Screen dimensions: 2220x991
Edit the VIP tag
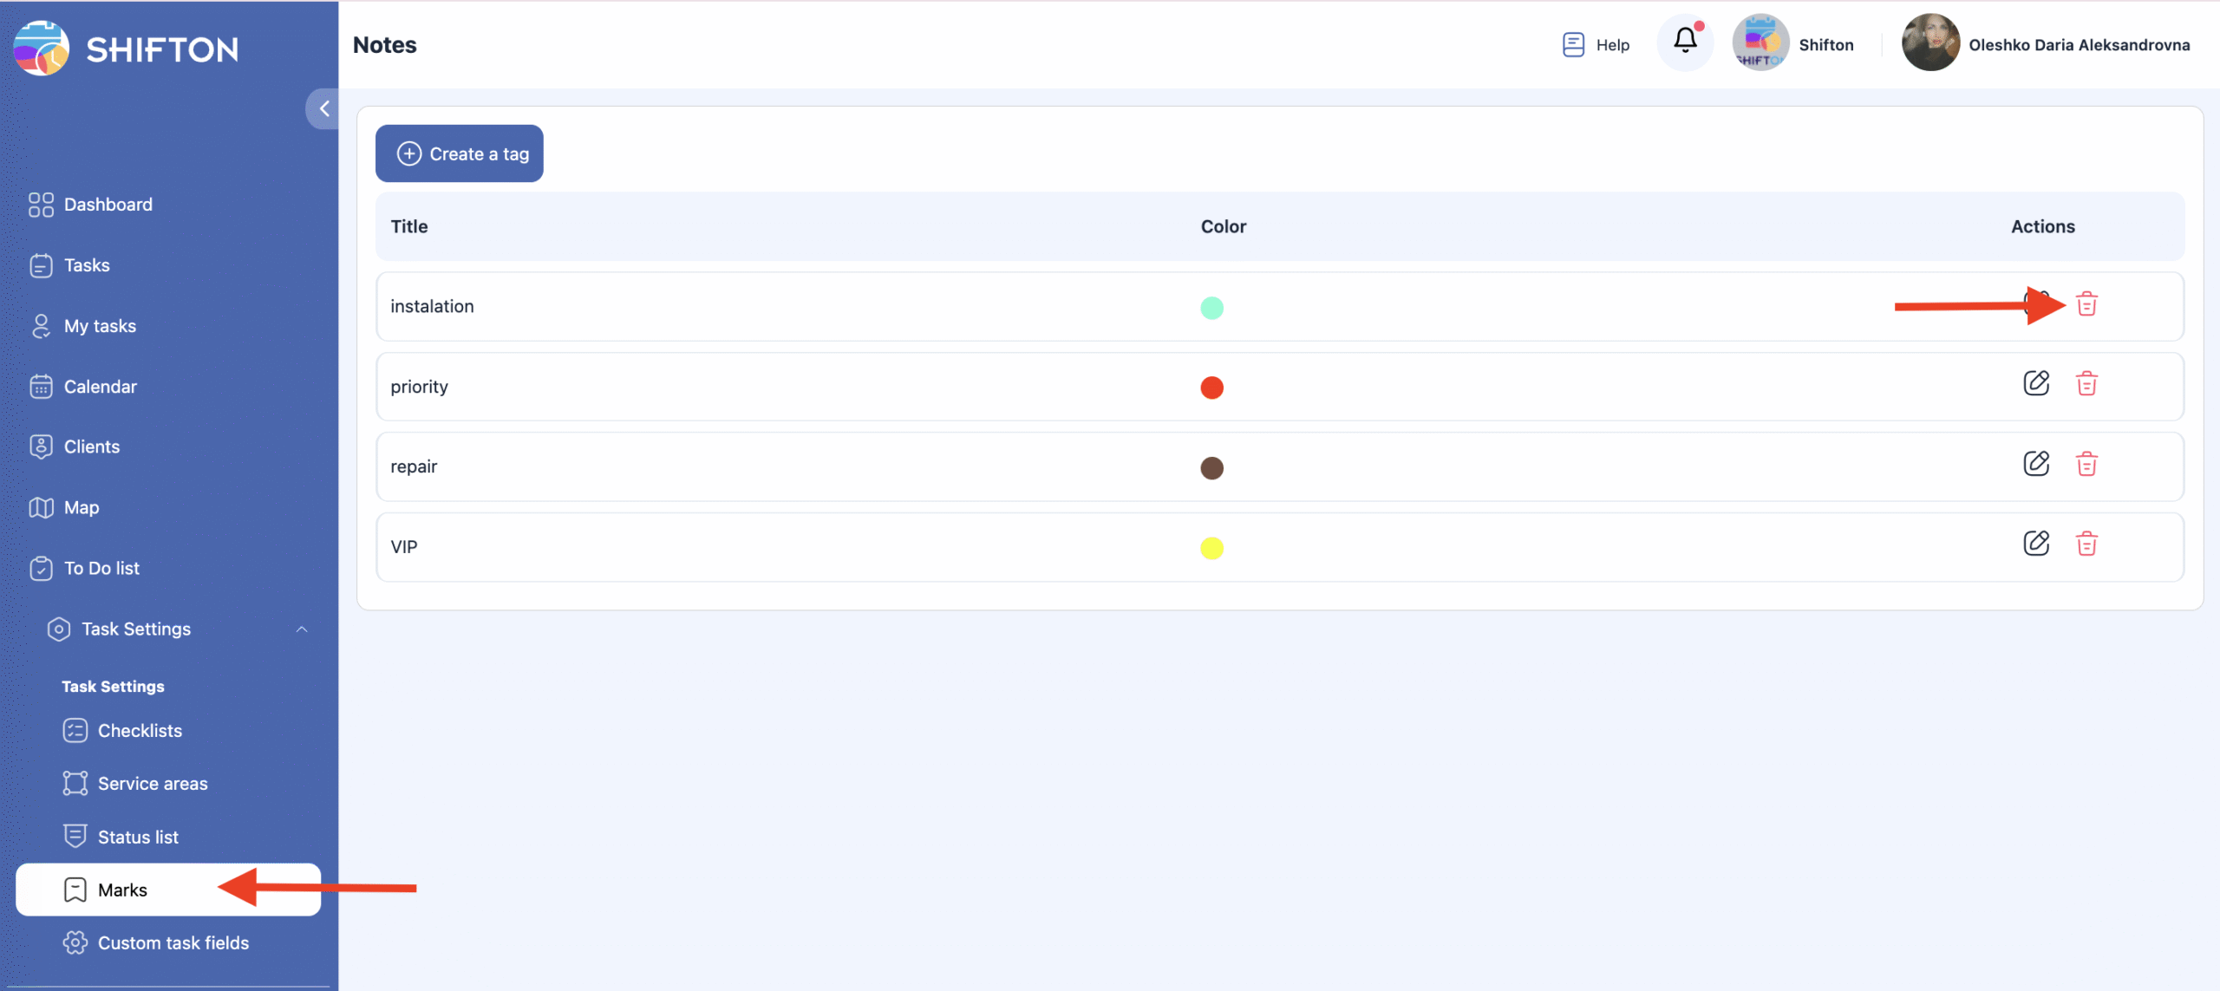point(2036,544)
